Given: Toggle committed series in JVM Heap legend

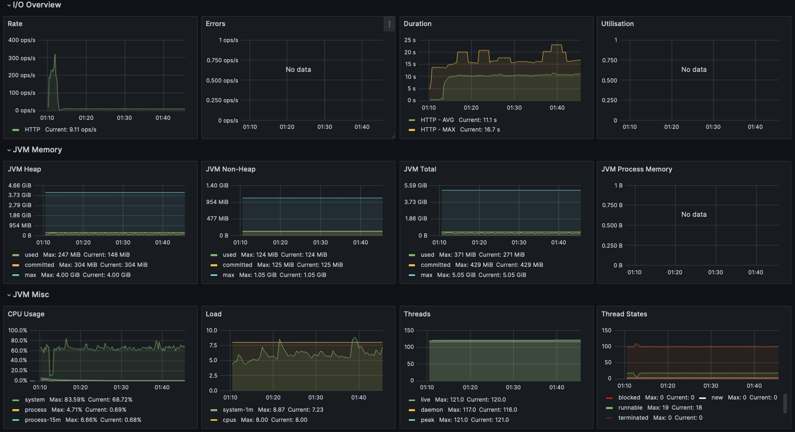Looking at the screenshot, I should coord(39,265).
